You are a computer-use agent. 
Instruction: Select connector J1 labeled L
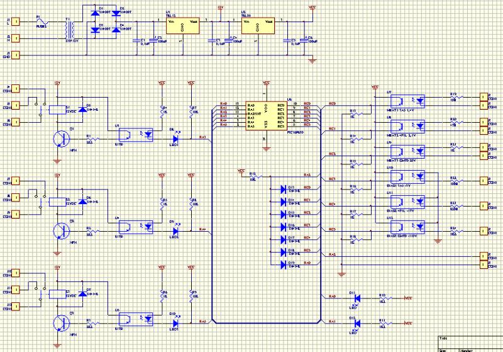pos(16,21)
